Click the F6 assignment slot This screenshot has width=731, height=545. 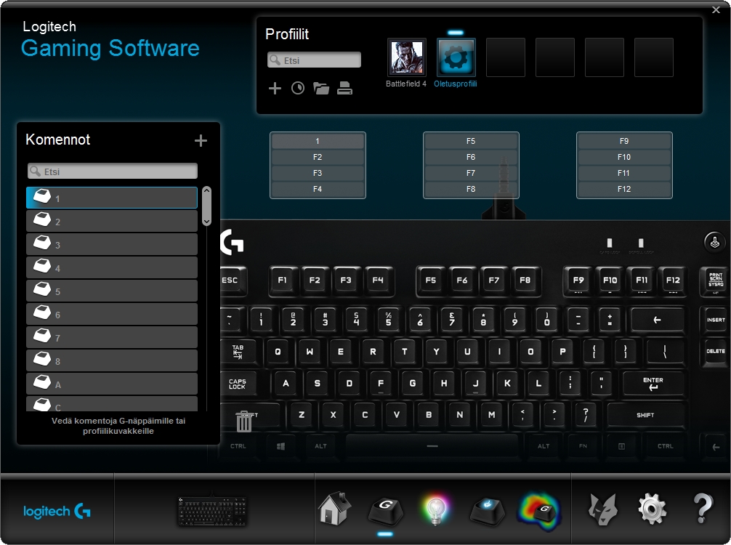pyautogui.click(x=471, y=157)
